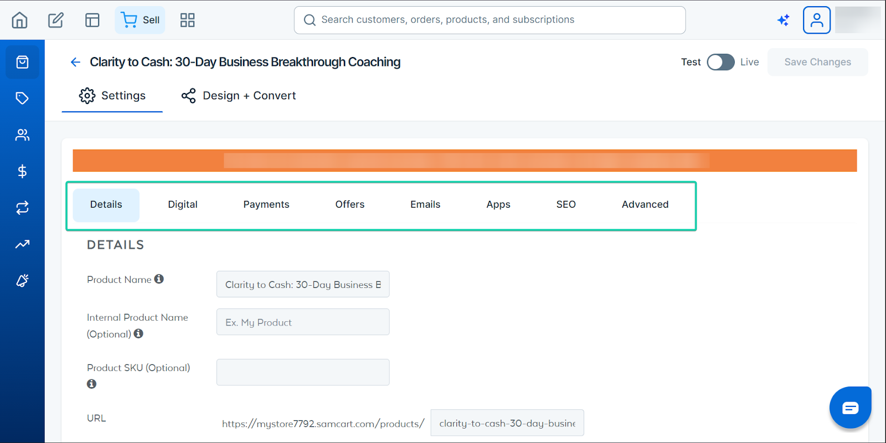Click the orange notification banner

point(465,161)
